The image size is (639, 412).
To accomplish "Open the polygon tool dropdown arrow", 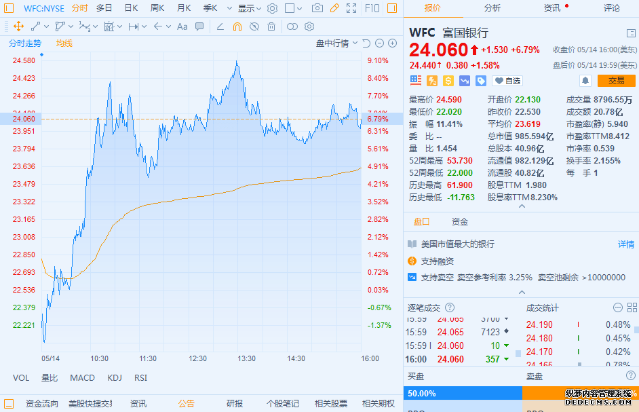I will [71, 27].
